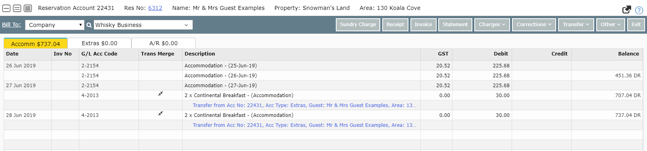
Task: Switch to the Extras $0.00 tab
Action: click(100, 43)
